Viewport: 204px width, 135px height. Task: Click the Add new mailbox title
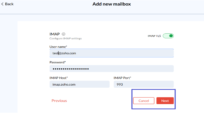[112, 4]
